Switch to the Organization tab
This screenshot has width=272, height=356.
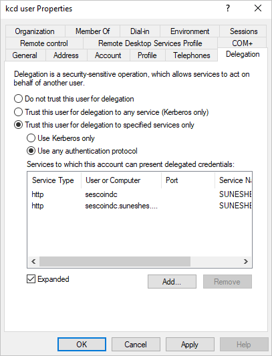click(x=35, y=31)
